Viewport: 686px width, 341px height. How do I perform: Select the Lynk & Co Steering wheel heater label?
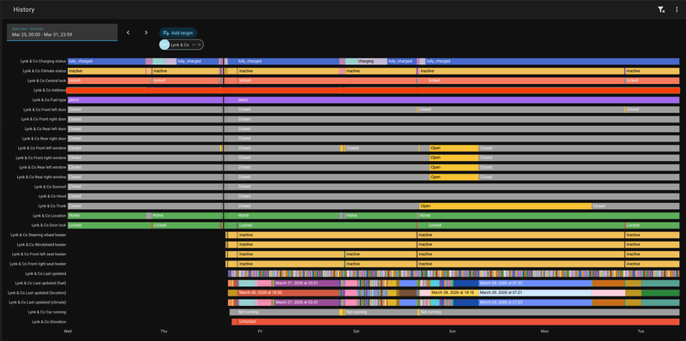click(x=39, y=235)
